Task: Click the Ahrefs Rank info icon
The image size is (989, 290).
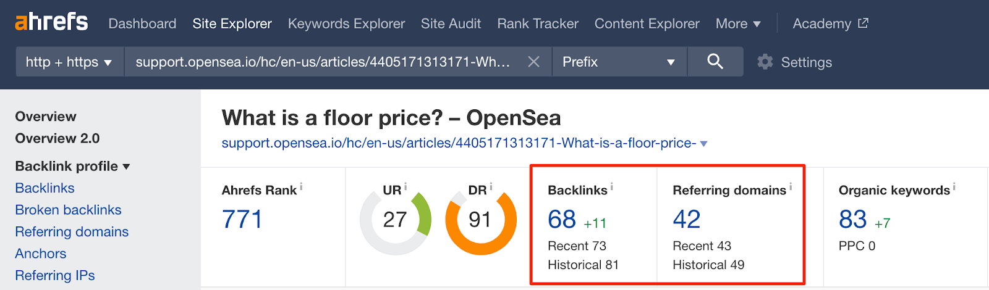Action: point(301,186)
